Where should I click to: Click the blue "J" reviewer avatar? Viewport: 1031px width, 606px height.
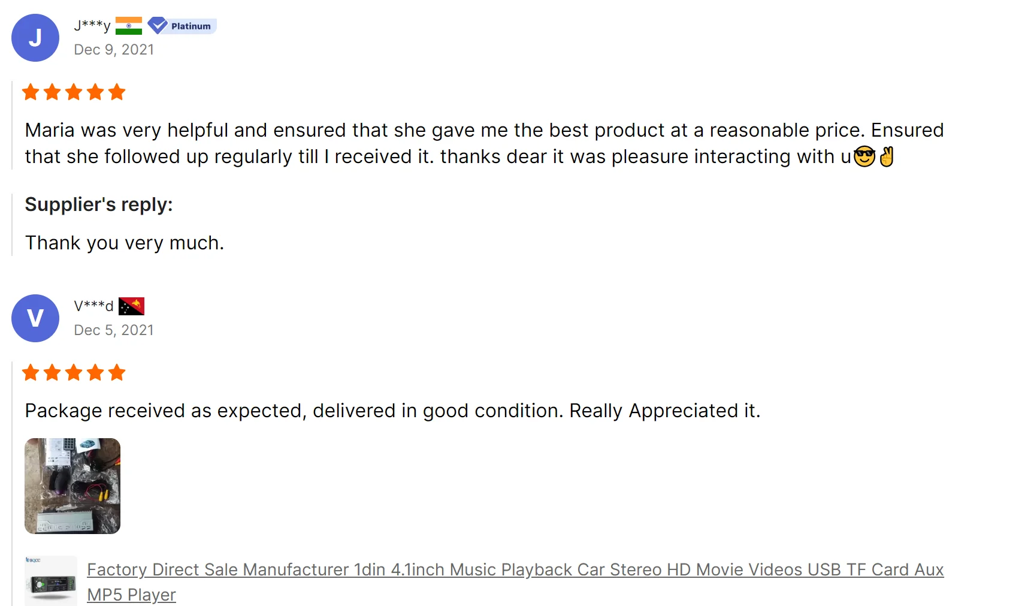35,38
